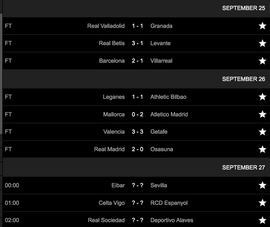Open Real Madrid team link
The height and width of the screenshot is (227, 270).
[x=109, y=149]
